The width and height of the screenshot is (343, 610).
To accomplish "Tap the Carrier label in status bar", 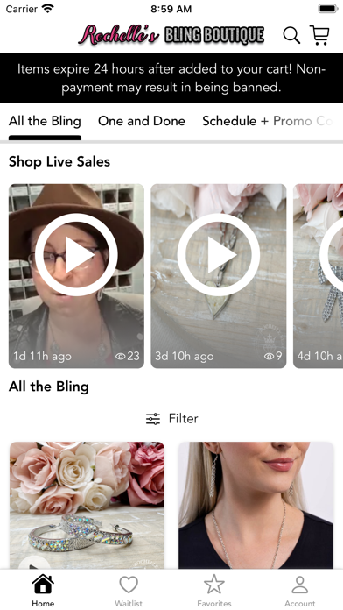I will pos(21,9).
